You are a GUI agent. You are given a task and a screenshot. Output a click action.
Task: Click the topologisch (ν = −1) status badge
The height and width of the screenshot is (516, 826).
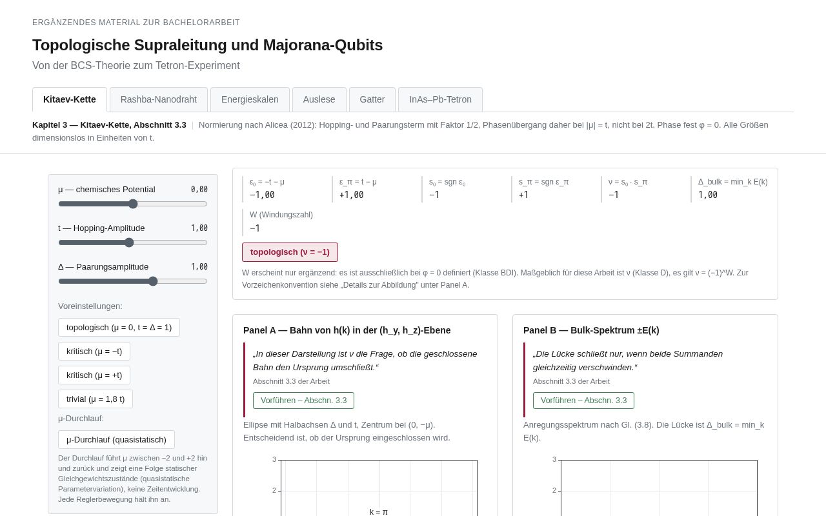tap(290, 252)
